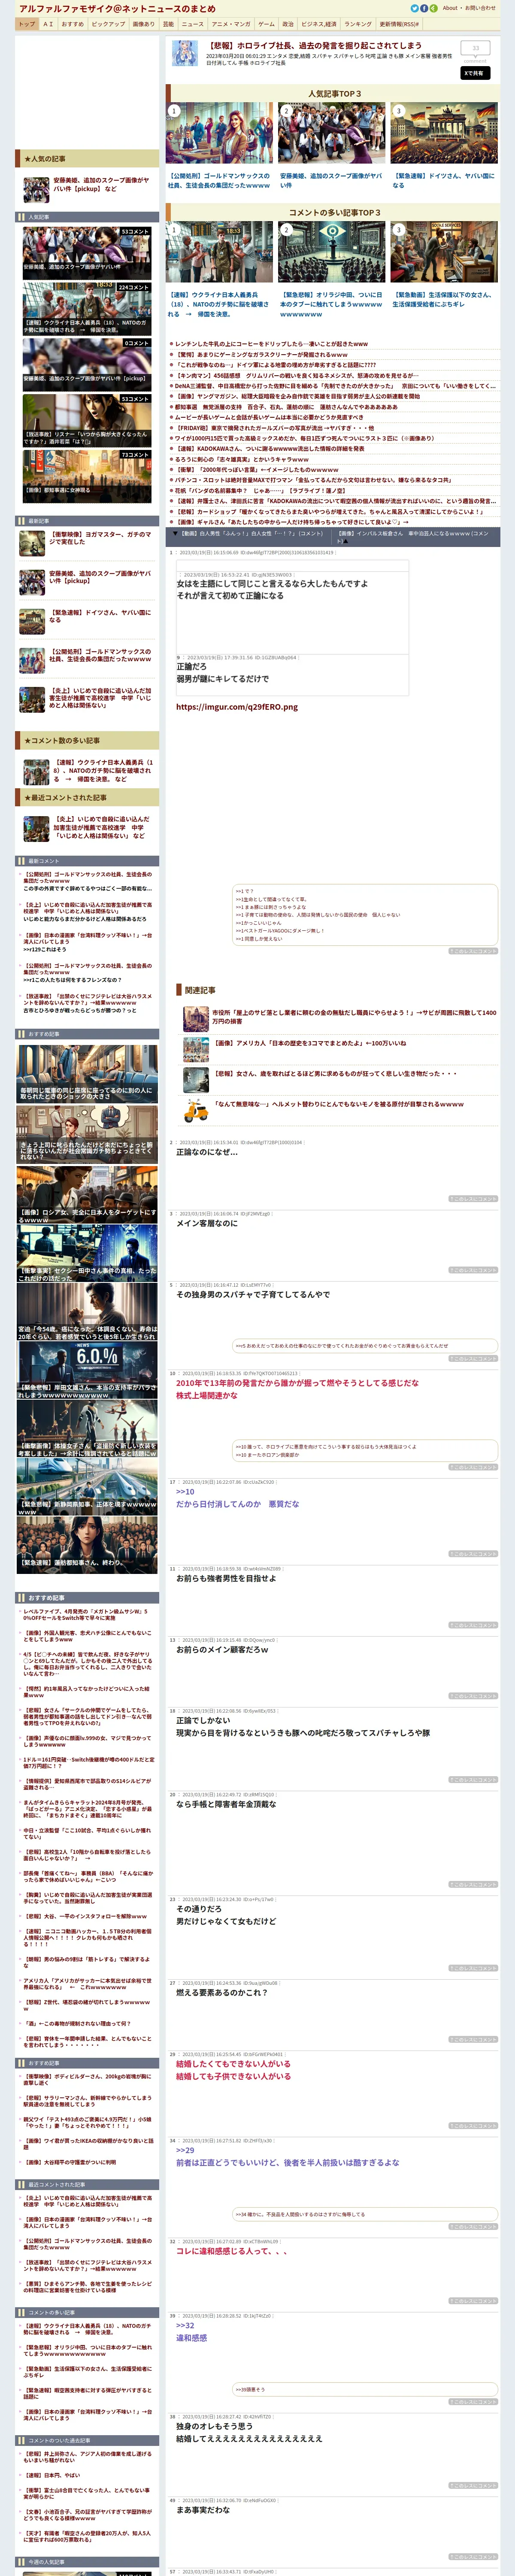515x2576 pixels.
Task: Click the site title アルファルファモザイク@ネットニュースのまとめ
Action: [117, 9]
